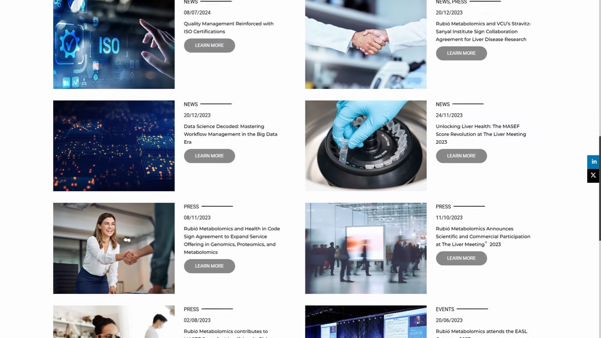The height and width of the screenshot is (338, 601).
Task: Share page via LinkedIn icon
Action: (x=594, y=162)
